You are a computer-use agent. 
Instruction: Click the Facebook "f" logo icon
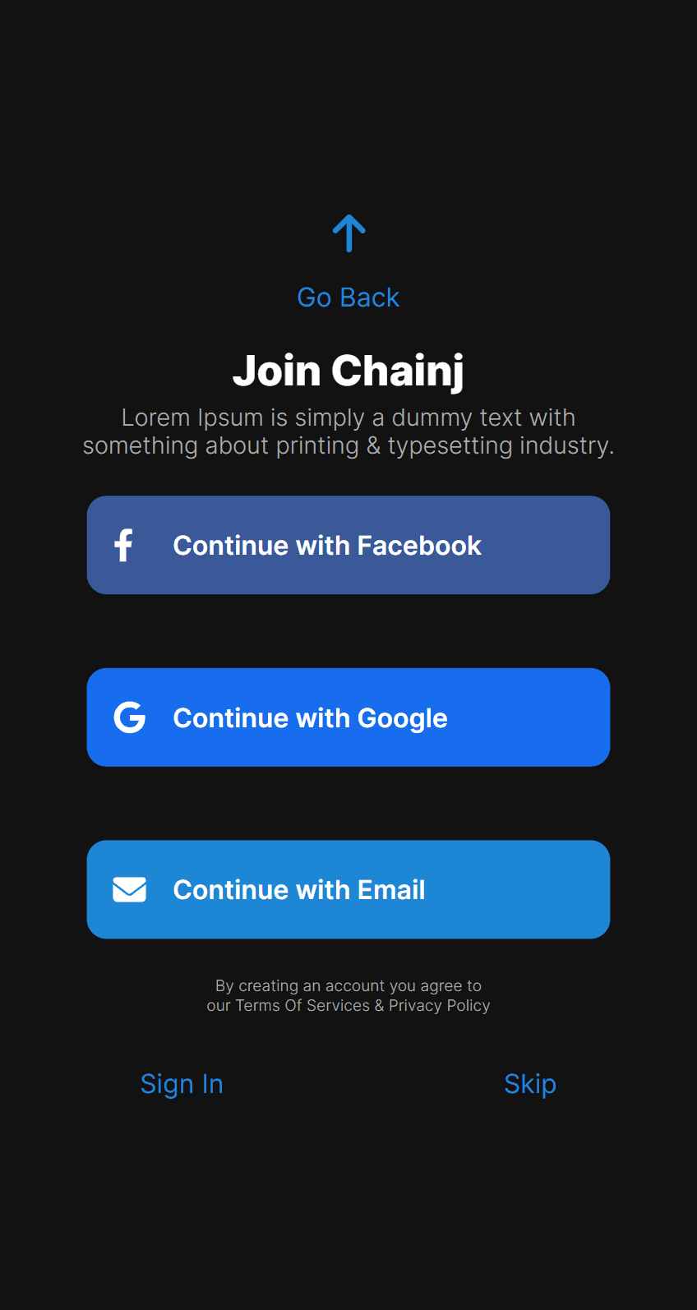coord(124,545)
